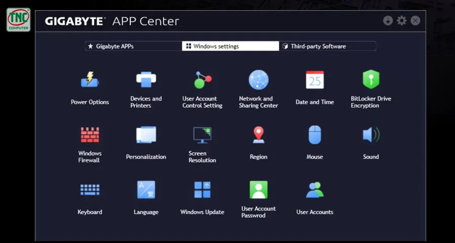Open User Account Control Setting icon

[203, 80]
